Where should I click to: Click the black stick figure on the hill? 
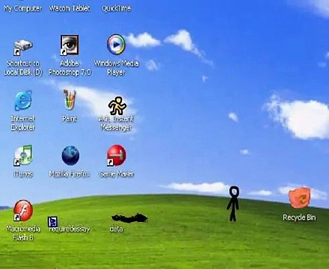(233, 204)
